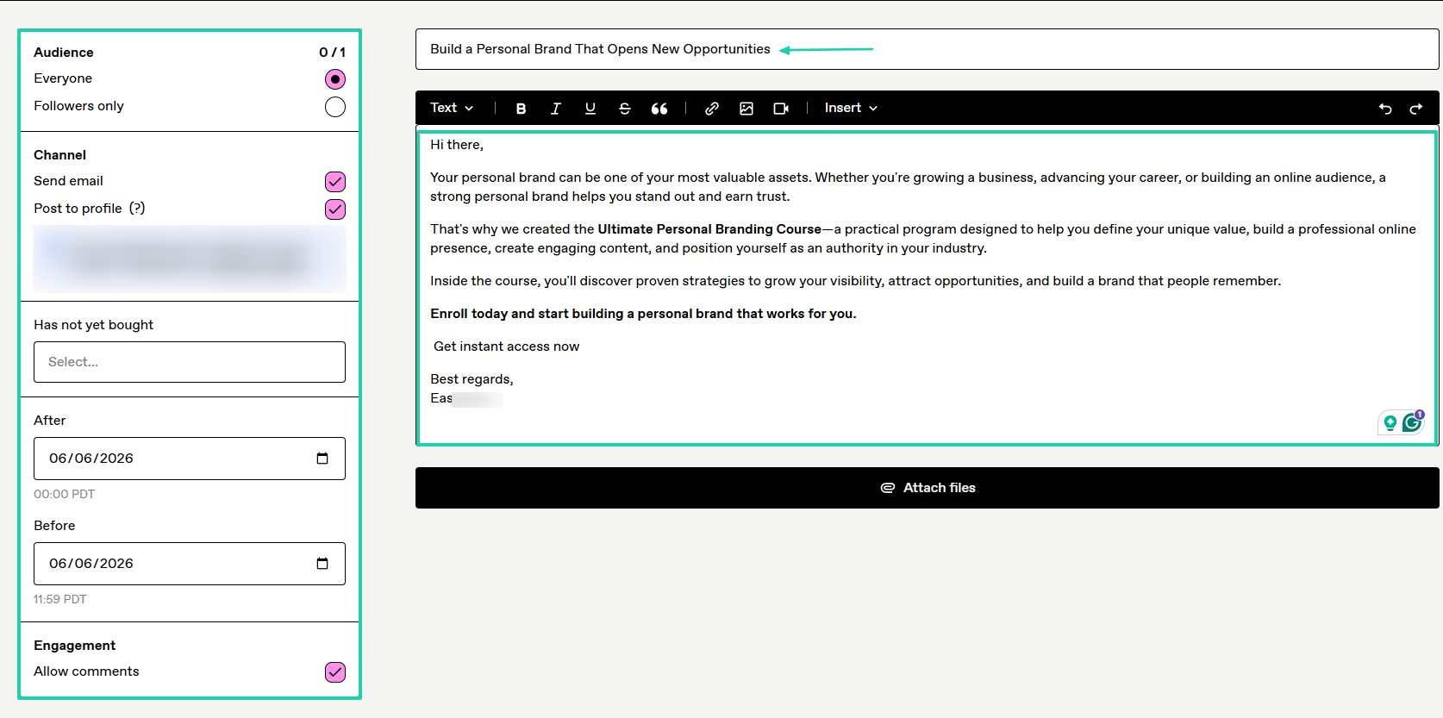Open the Grammarly widget

coord(1412,421)
